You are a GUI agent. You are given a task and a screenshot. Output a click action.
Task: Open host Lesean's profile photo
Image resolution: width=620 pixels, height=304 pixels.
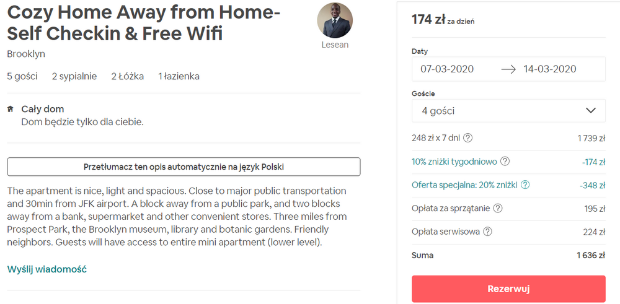point(335,20)
